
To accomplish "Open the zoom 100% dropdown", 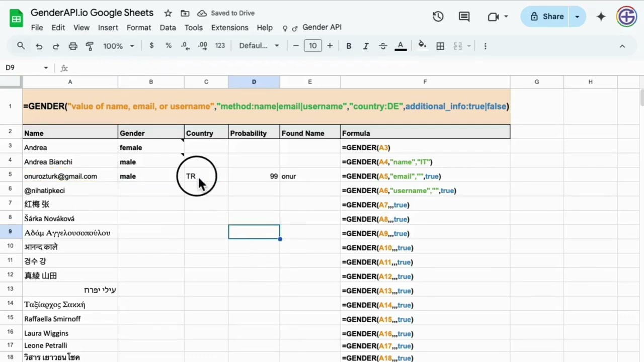I will [x=119, y=46].
